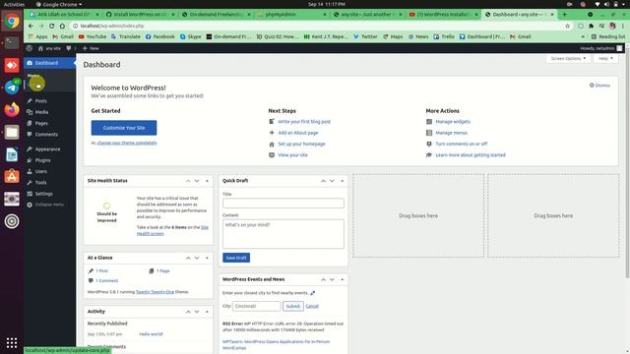Focus the Quick Draft Content textarea
The height and width of the screenshot is (354, 630).
(283, 234)
